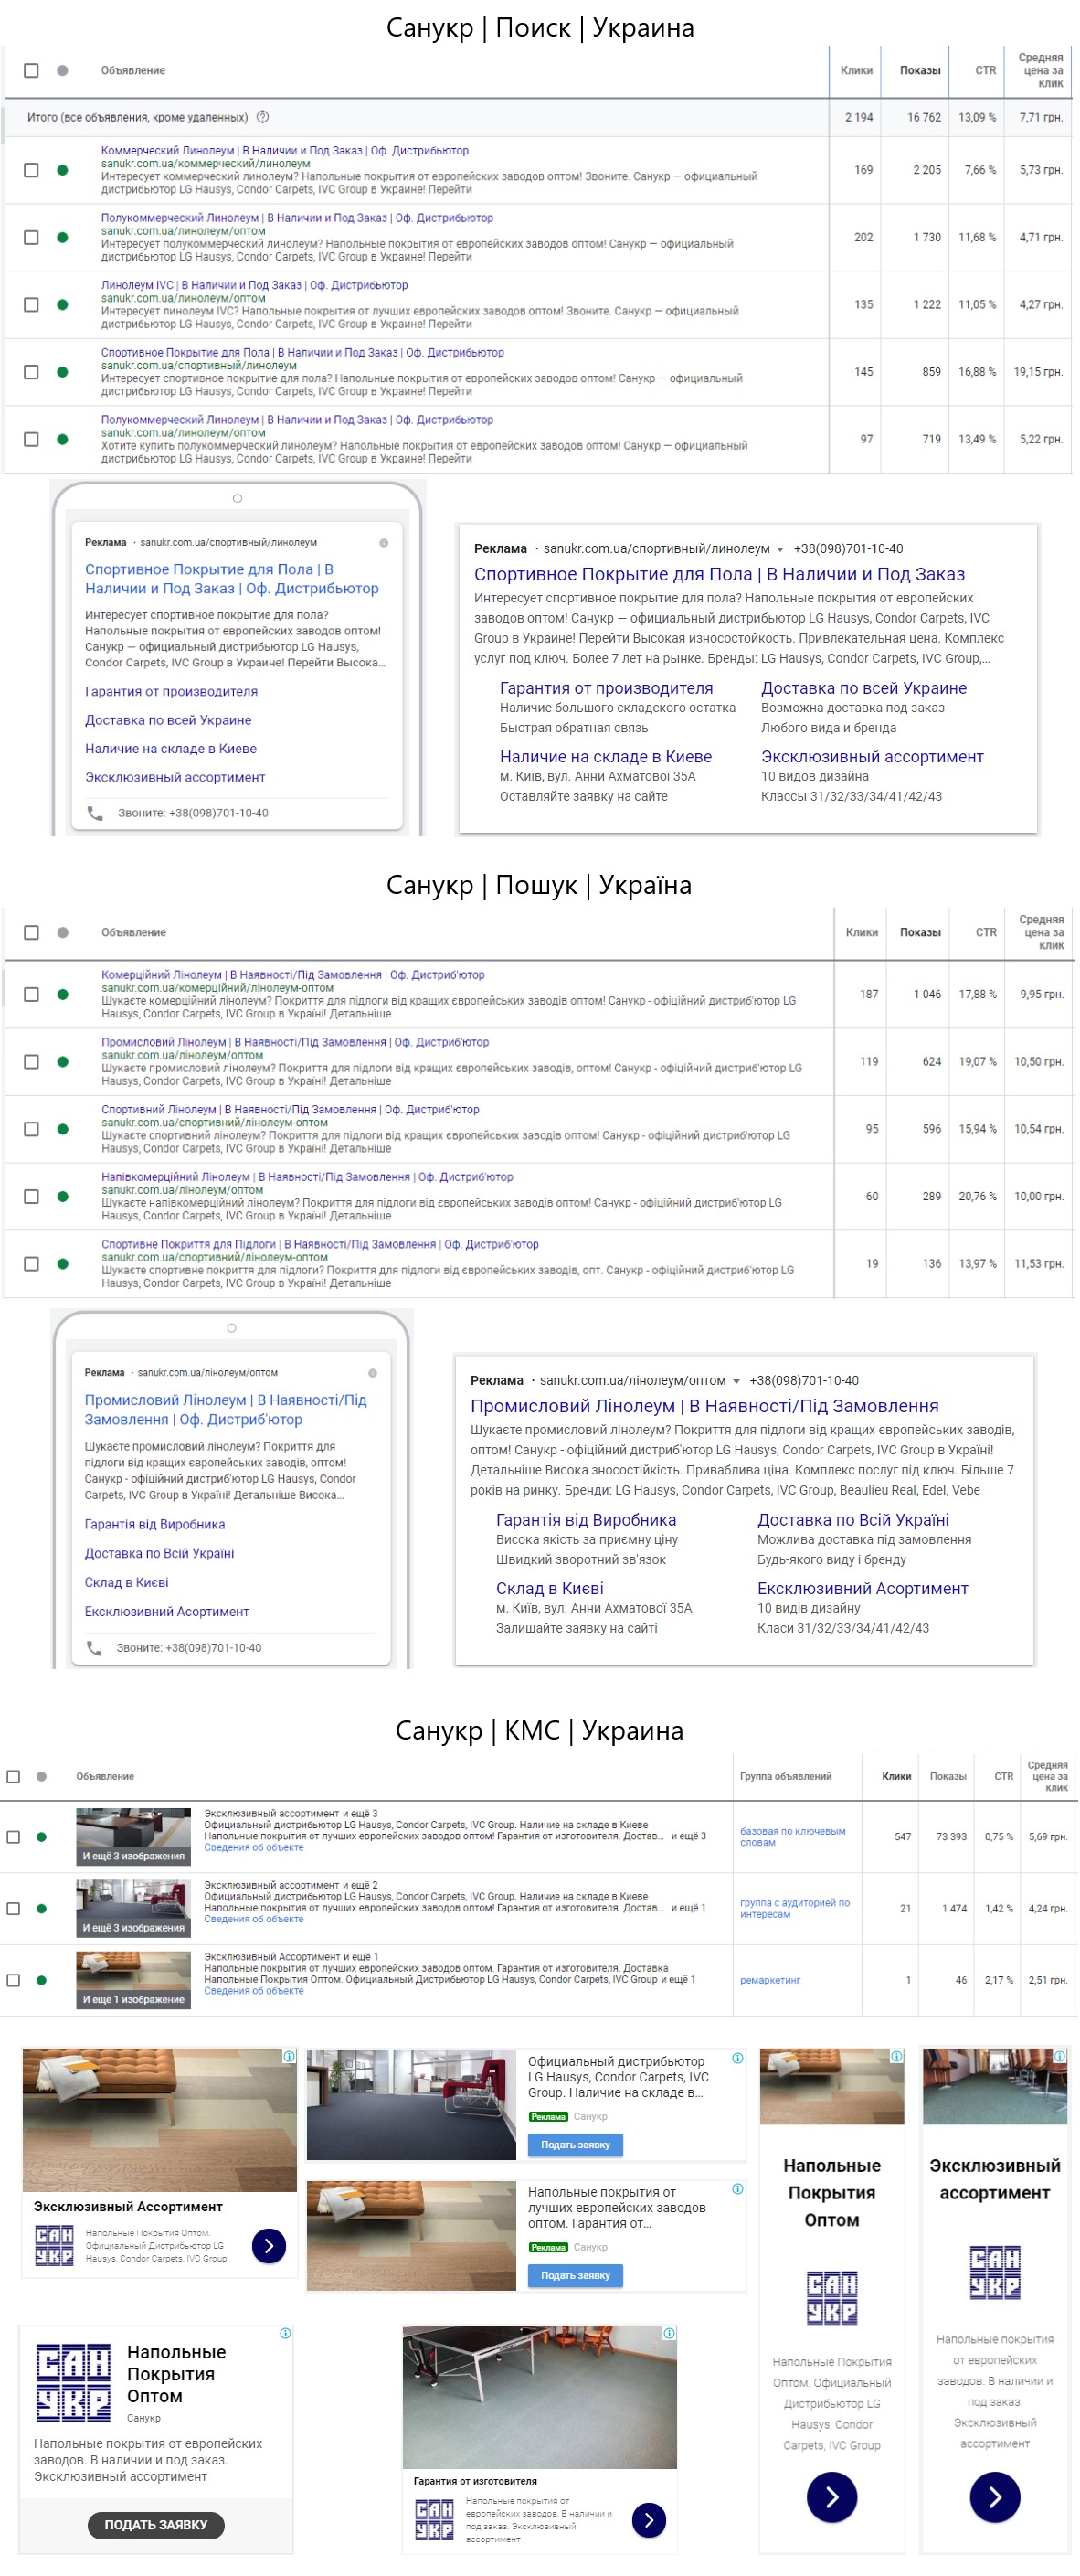Click green status dot of Комерційний Лінолеум ad
This screenshot has height=2576, width=1080.
click(x=63, y=995)
